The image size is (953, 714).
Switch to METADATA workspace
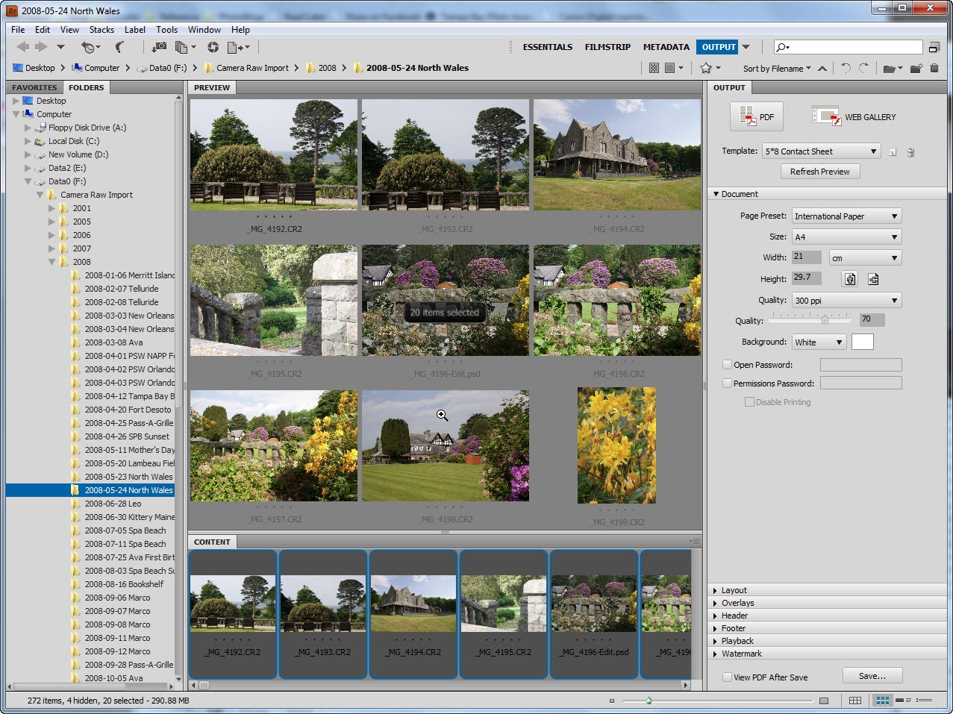(666, 47)
